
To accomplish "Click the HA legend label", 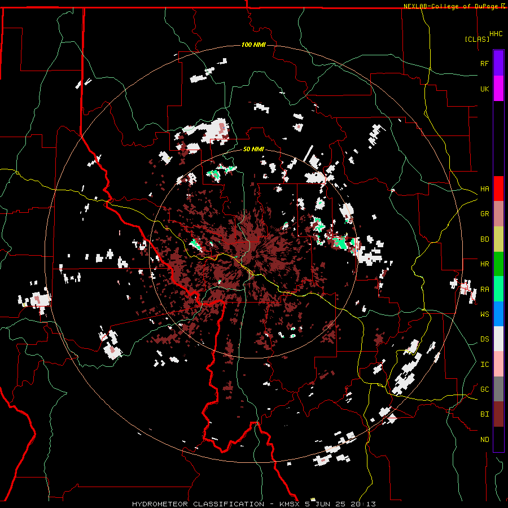I will [484, 189].
